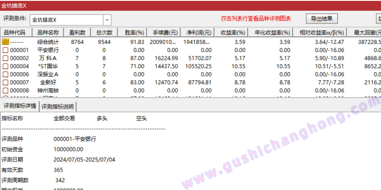381x190 pixels.
Task: Sort by the 收益率(%) column header
Action: [x=231, y=32]
